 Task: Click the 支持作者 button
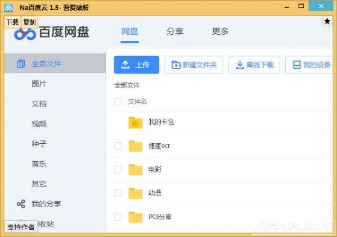21,227
